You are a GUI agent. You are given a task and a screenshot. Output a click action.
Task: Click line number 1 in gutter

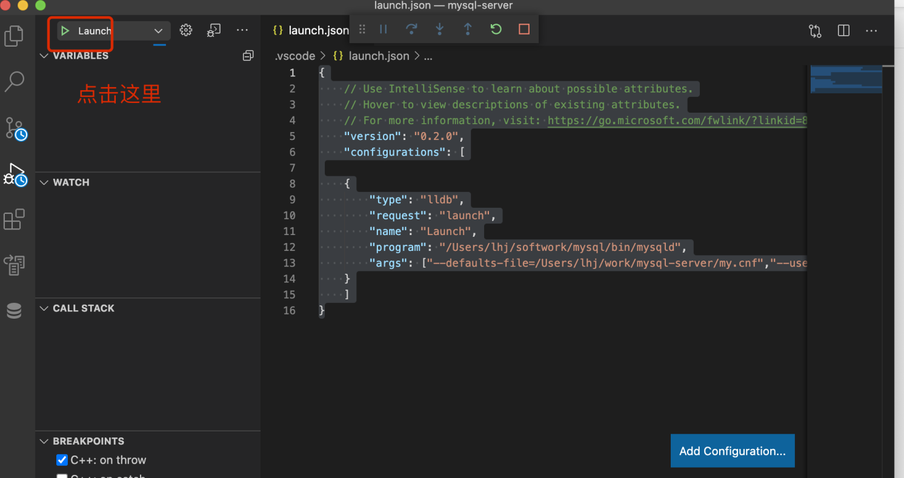coord(293,73)
